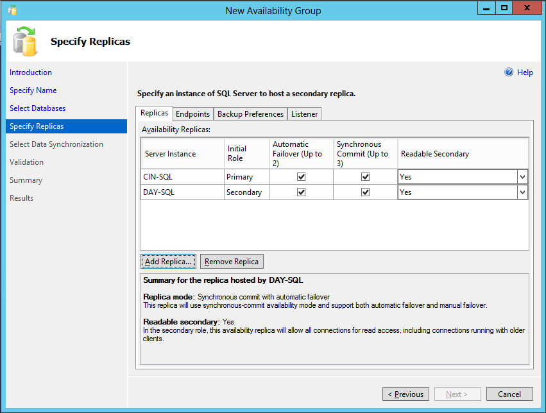Switch to the Endpoints tab

tap(193, 114)
